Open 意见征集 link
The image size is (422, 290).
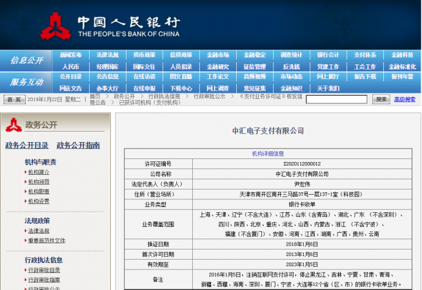[254, 88]
